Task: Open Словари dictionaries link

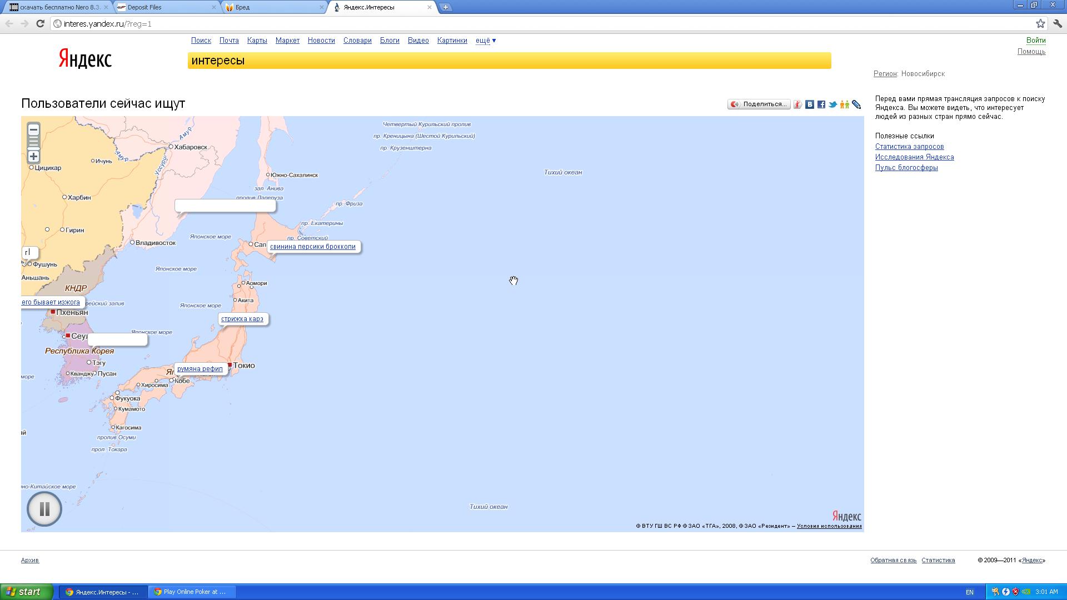Action: (x=357, y=41)
